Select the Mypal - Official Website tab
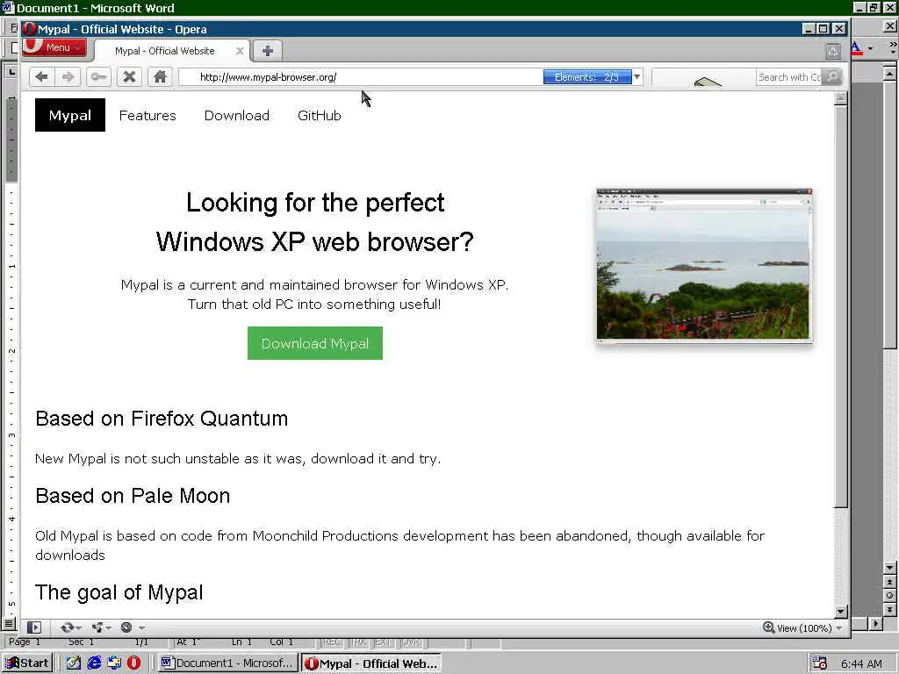 [x=171, y=51]
